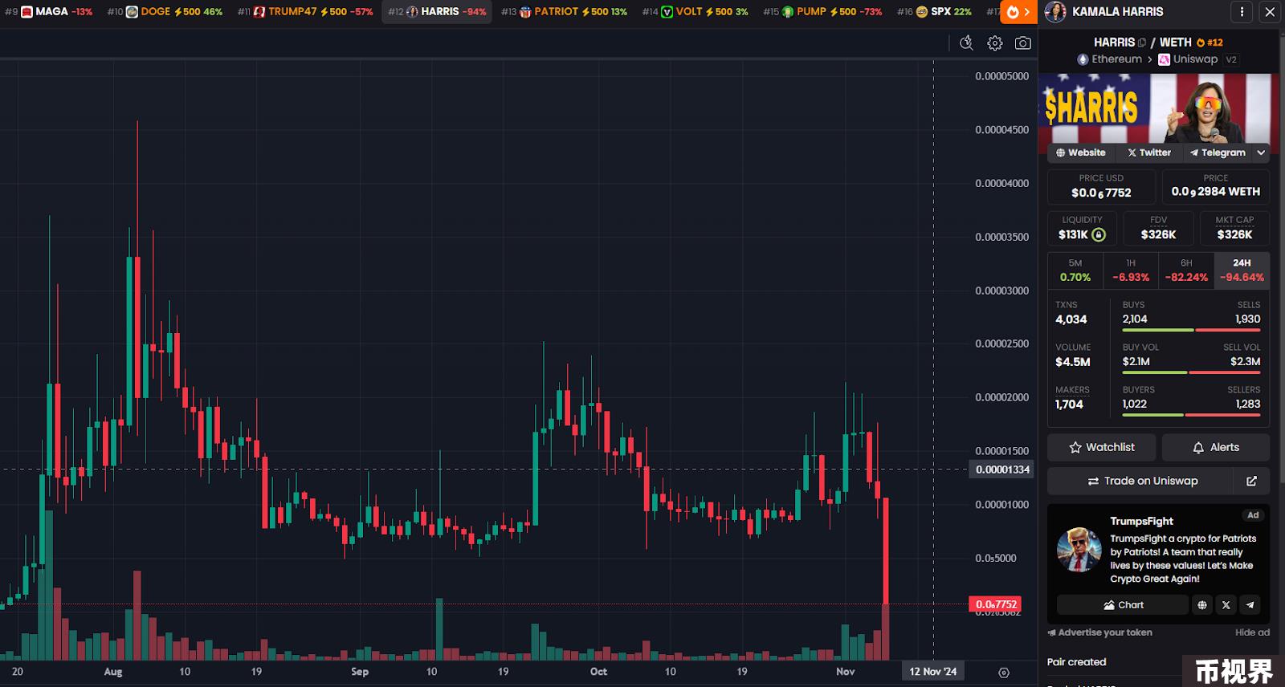The image size is (1285, 687).
Task: Click Kamala Harris avatar in panel header
Action: [1055, 12]
